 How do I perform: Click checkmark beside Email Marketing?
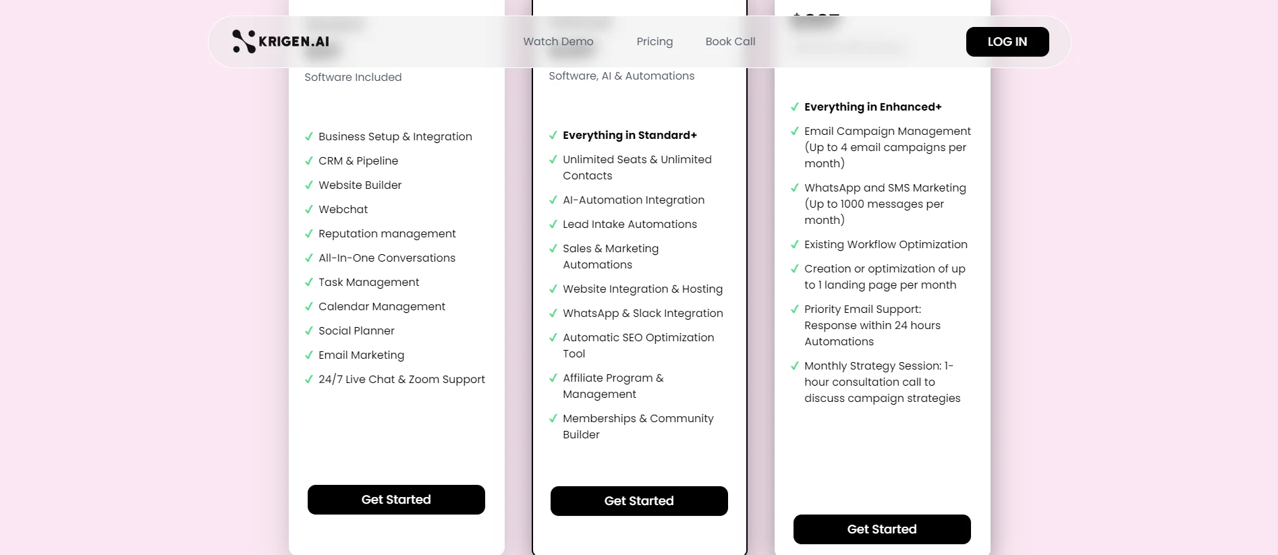point(308,355)
